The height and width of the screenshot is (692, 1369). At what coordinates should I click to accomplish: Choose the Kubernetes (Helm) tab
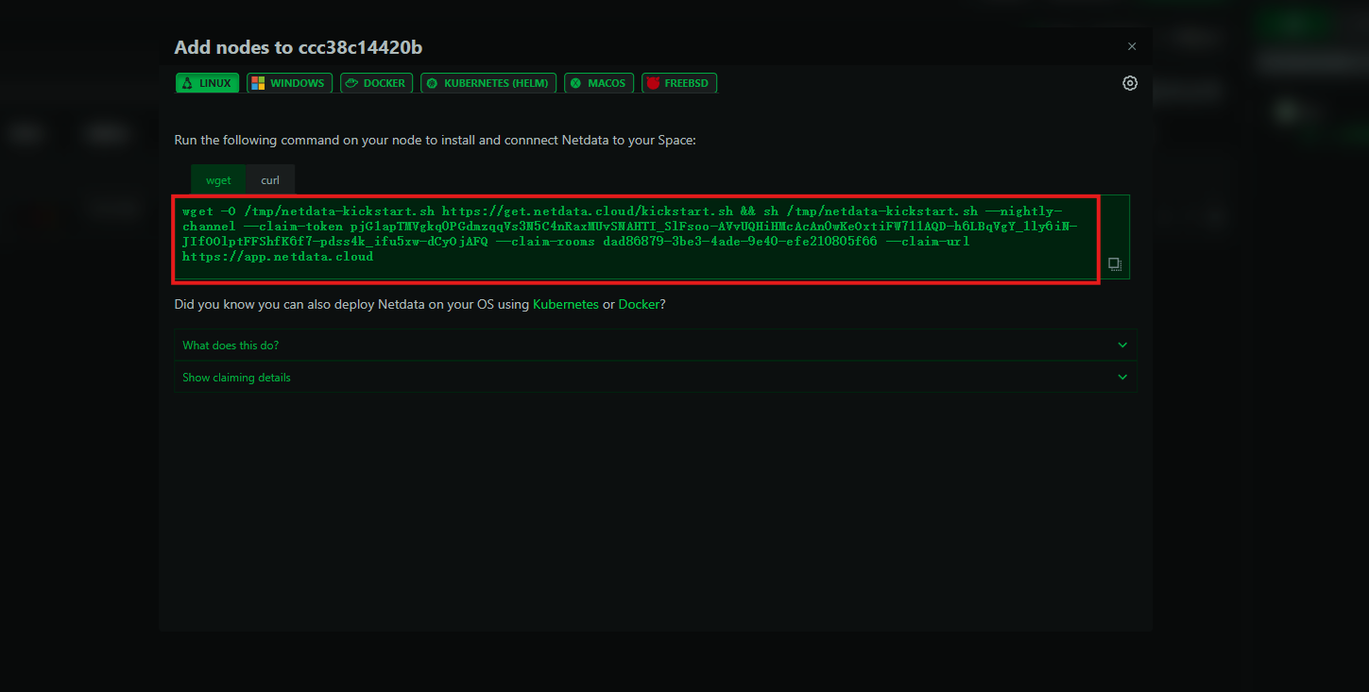pos(488,83)
